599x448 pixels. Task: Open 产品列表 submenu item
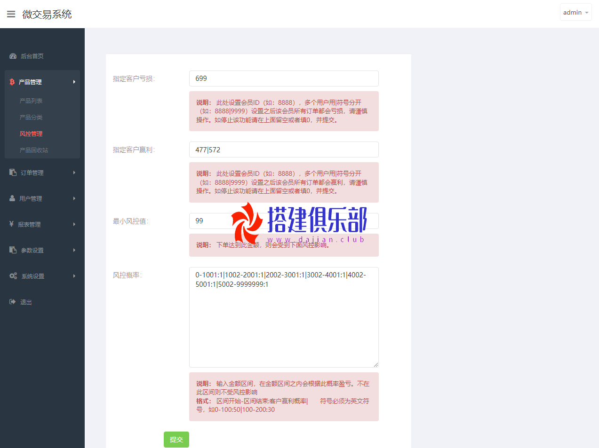point(31,101)
